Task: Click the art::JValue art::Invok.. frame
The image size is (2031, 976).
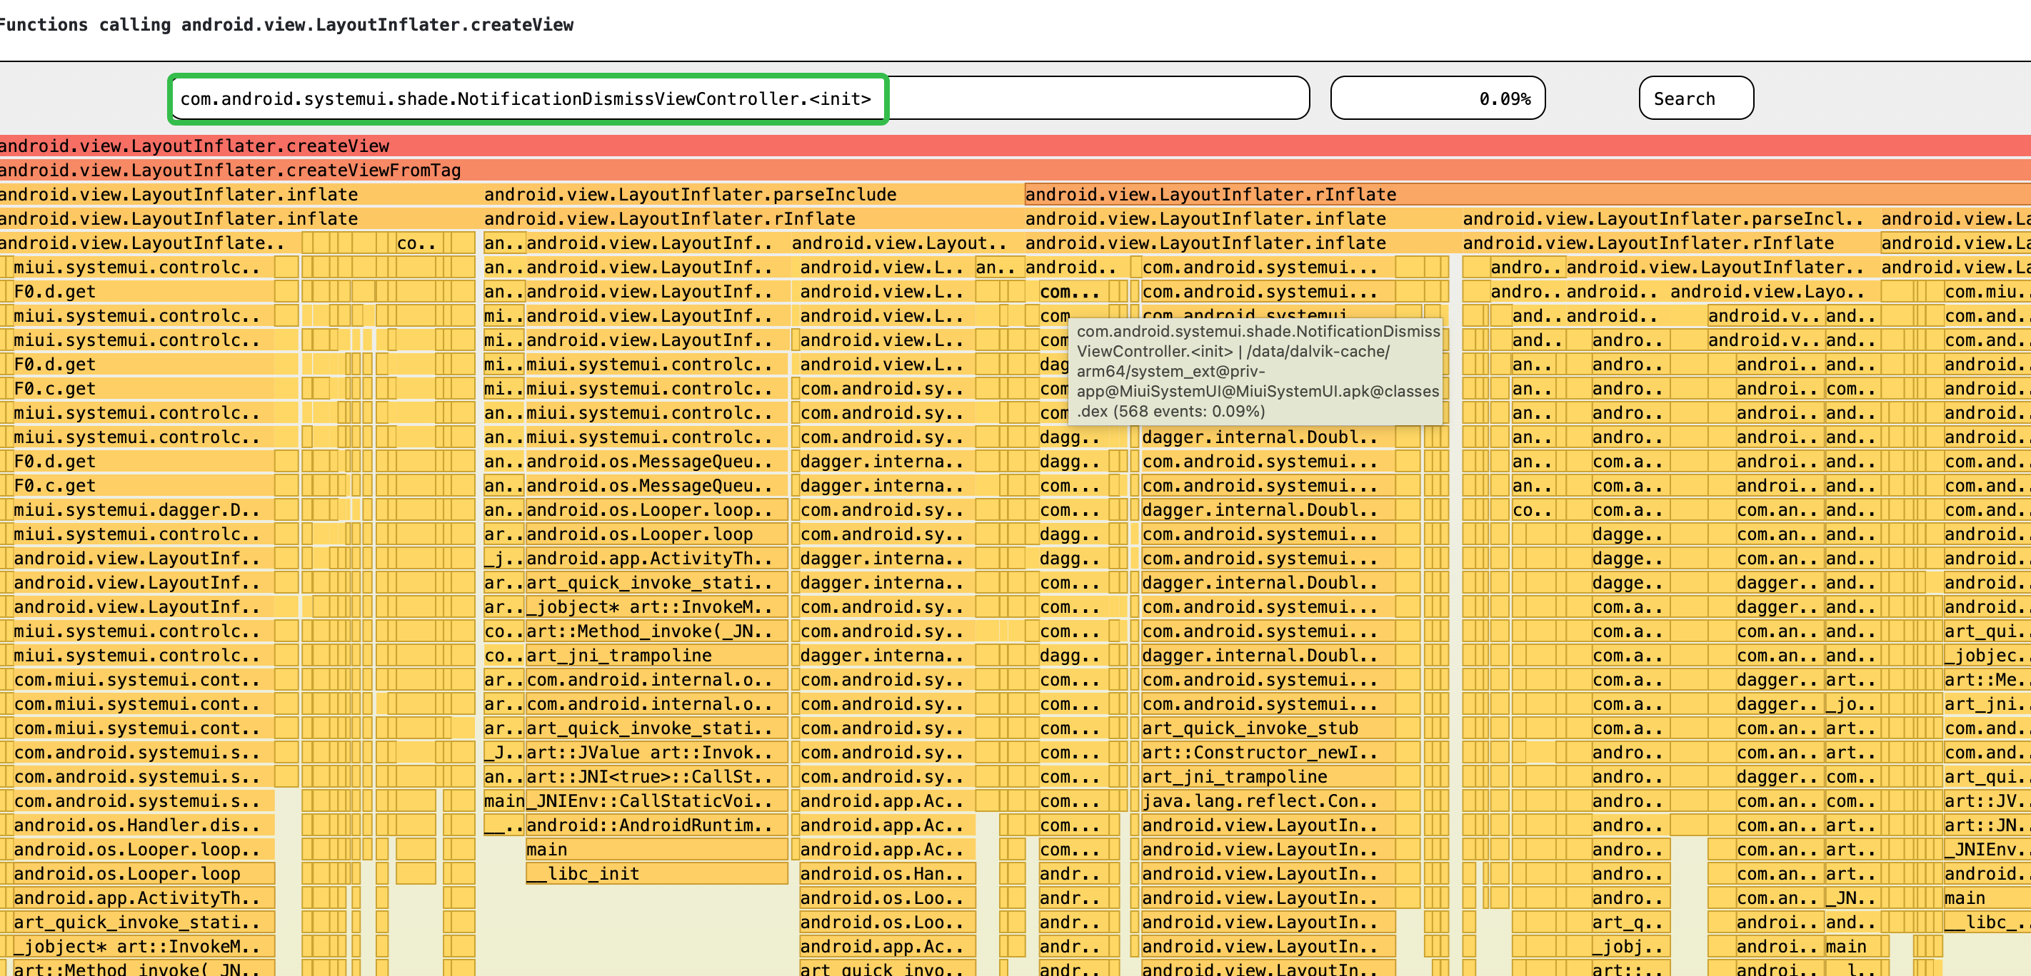Action: (656, 752)
